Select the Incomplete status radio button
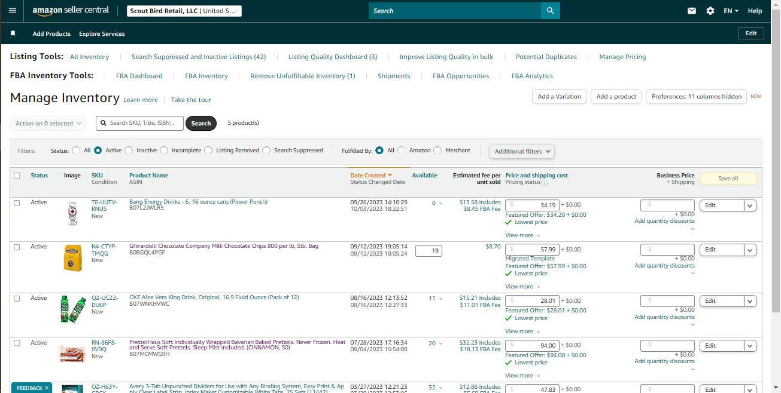781x393 pixels. click(164, 151)
